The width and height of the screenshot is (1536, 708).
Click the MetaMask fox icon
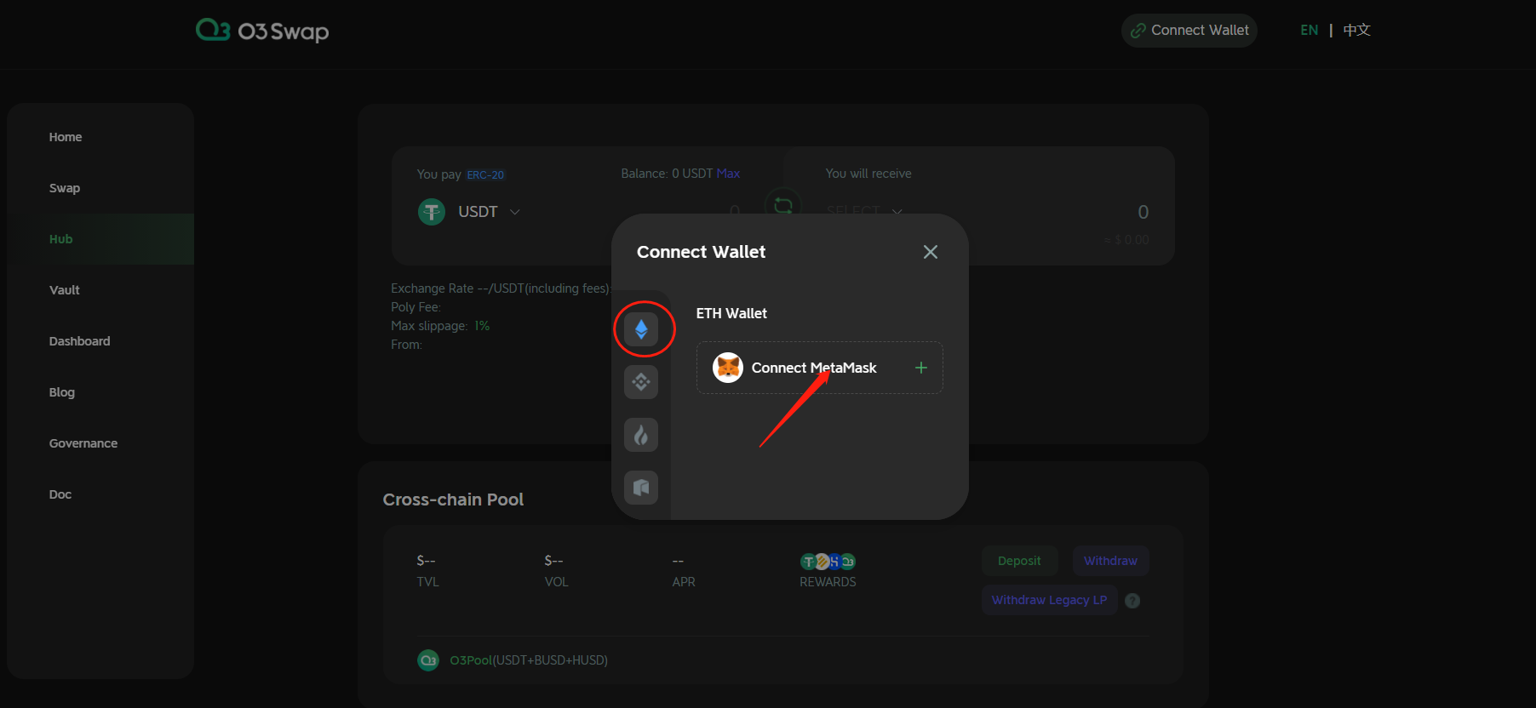(728, 368)
